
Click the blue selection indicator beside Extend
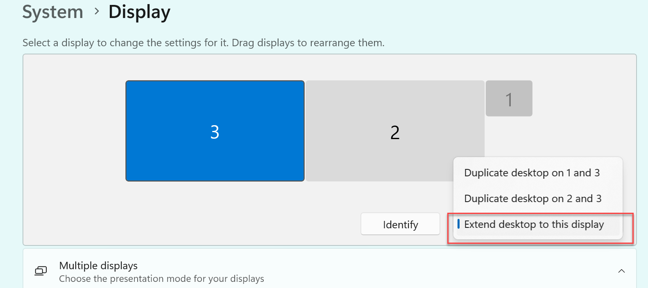tap(458, 224)
